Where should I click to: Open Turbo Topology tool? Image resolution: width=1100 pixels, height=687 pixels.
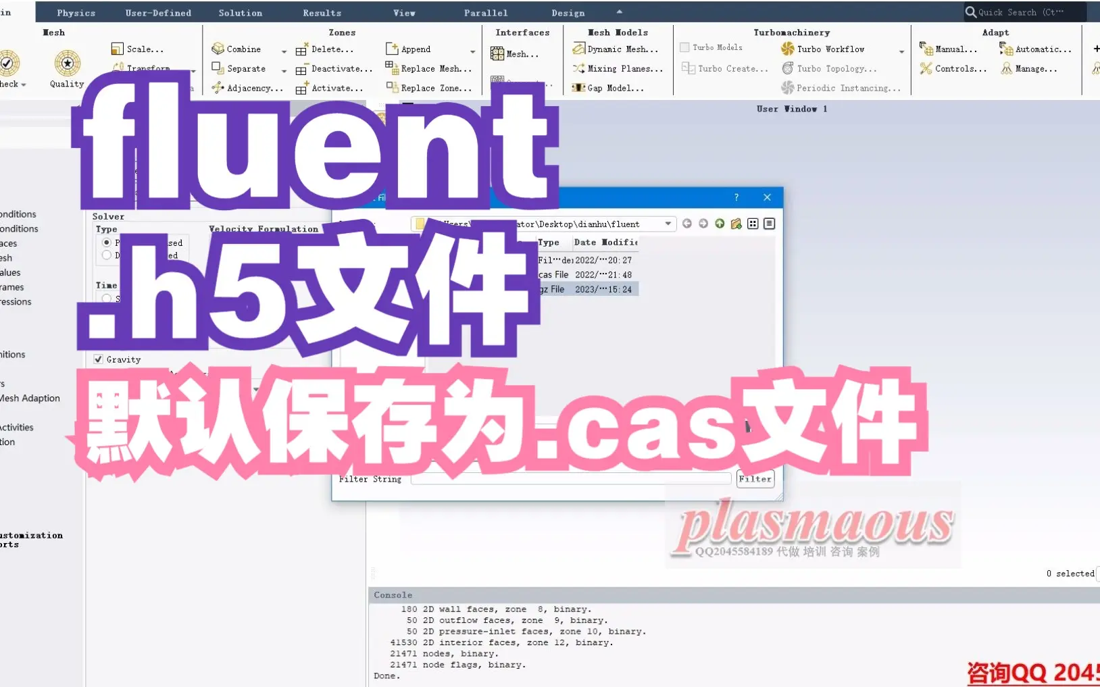[829, 68]
